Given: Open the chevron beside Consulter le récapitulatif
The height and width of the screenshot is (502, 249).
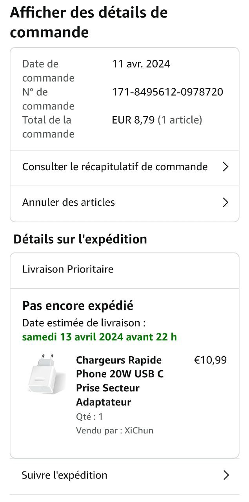Looking at the screenshot, I should tap(225, 167).
